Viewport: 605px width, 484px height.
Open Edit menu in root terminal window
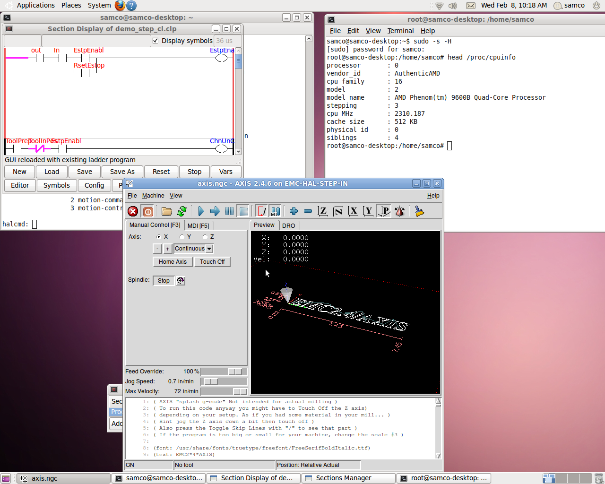point(353,31)
